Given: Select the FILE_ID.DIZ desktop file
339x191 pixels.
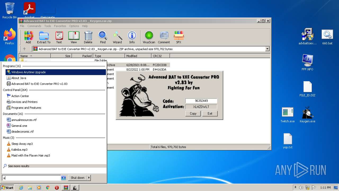Looking at the screenshot, I should pyautogui.click(x=307, y=89).
